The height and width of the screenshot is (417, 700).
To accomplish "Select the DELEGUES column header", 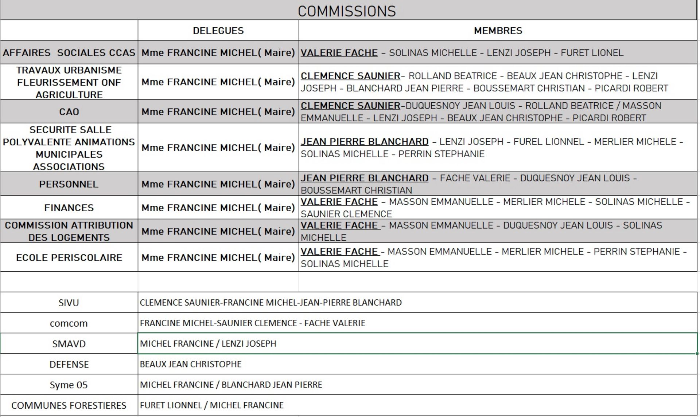I will 218,30.
